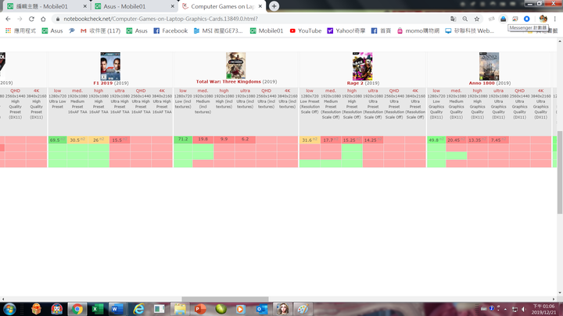This screenshot has height=316, width=563.
Task: Close the Asus - Mobile01 tab
Action: (172, 6)
